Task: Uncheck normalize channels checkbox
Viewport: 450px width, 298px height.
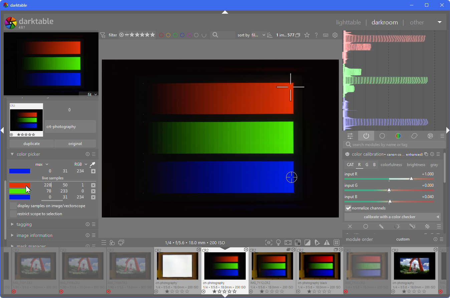Action: click(x=348, y=208)
